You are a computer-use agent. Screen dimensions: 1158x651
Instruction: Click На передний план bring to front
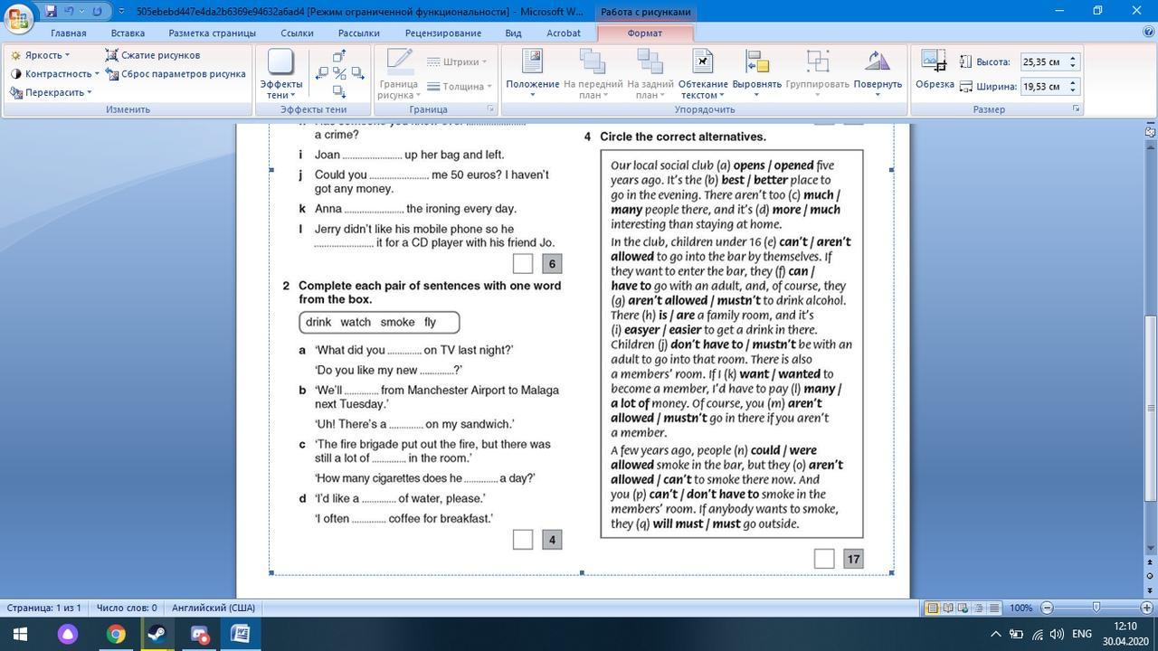(594, 74)
